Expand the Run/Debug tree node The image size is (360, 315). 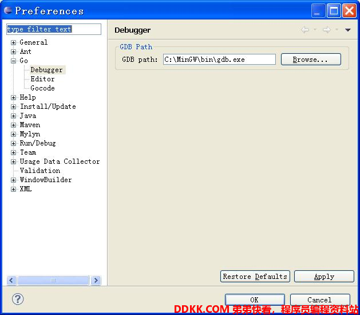pyautogui.click(x=14, y=143)
